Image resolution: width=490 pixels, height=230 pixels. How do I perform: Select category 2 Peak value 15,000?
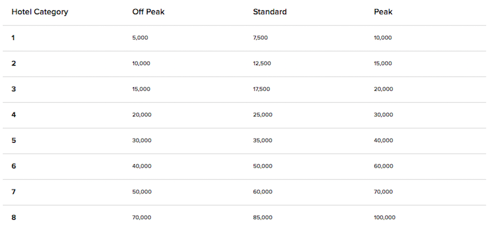point(383,64)
